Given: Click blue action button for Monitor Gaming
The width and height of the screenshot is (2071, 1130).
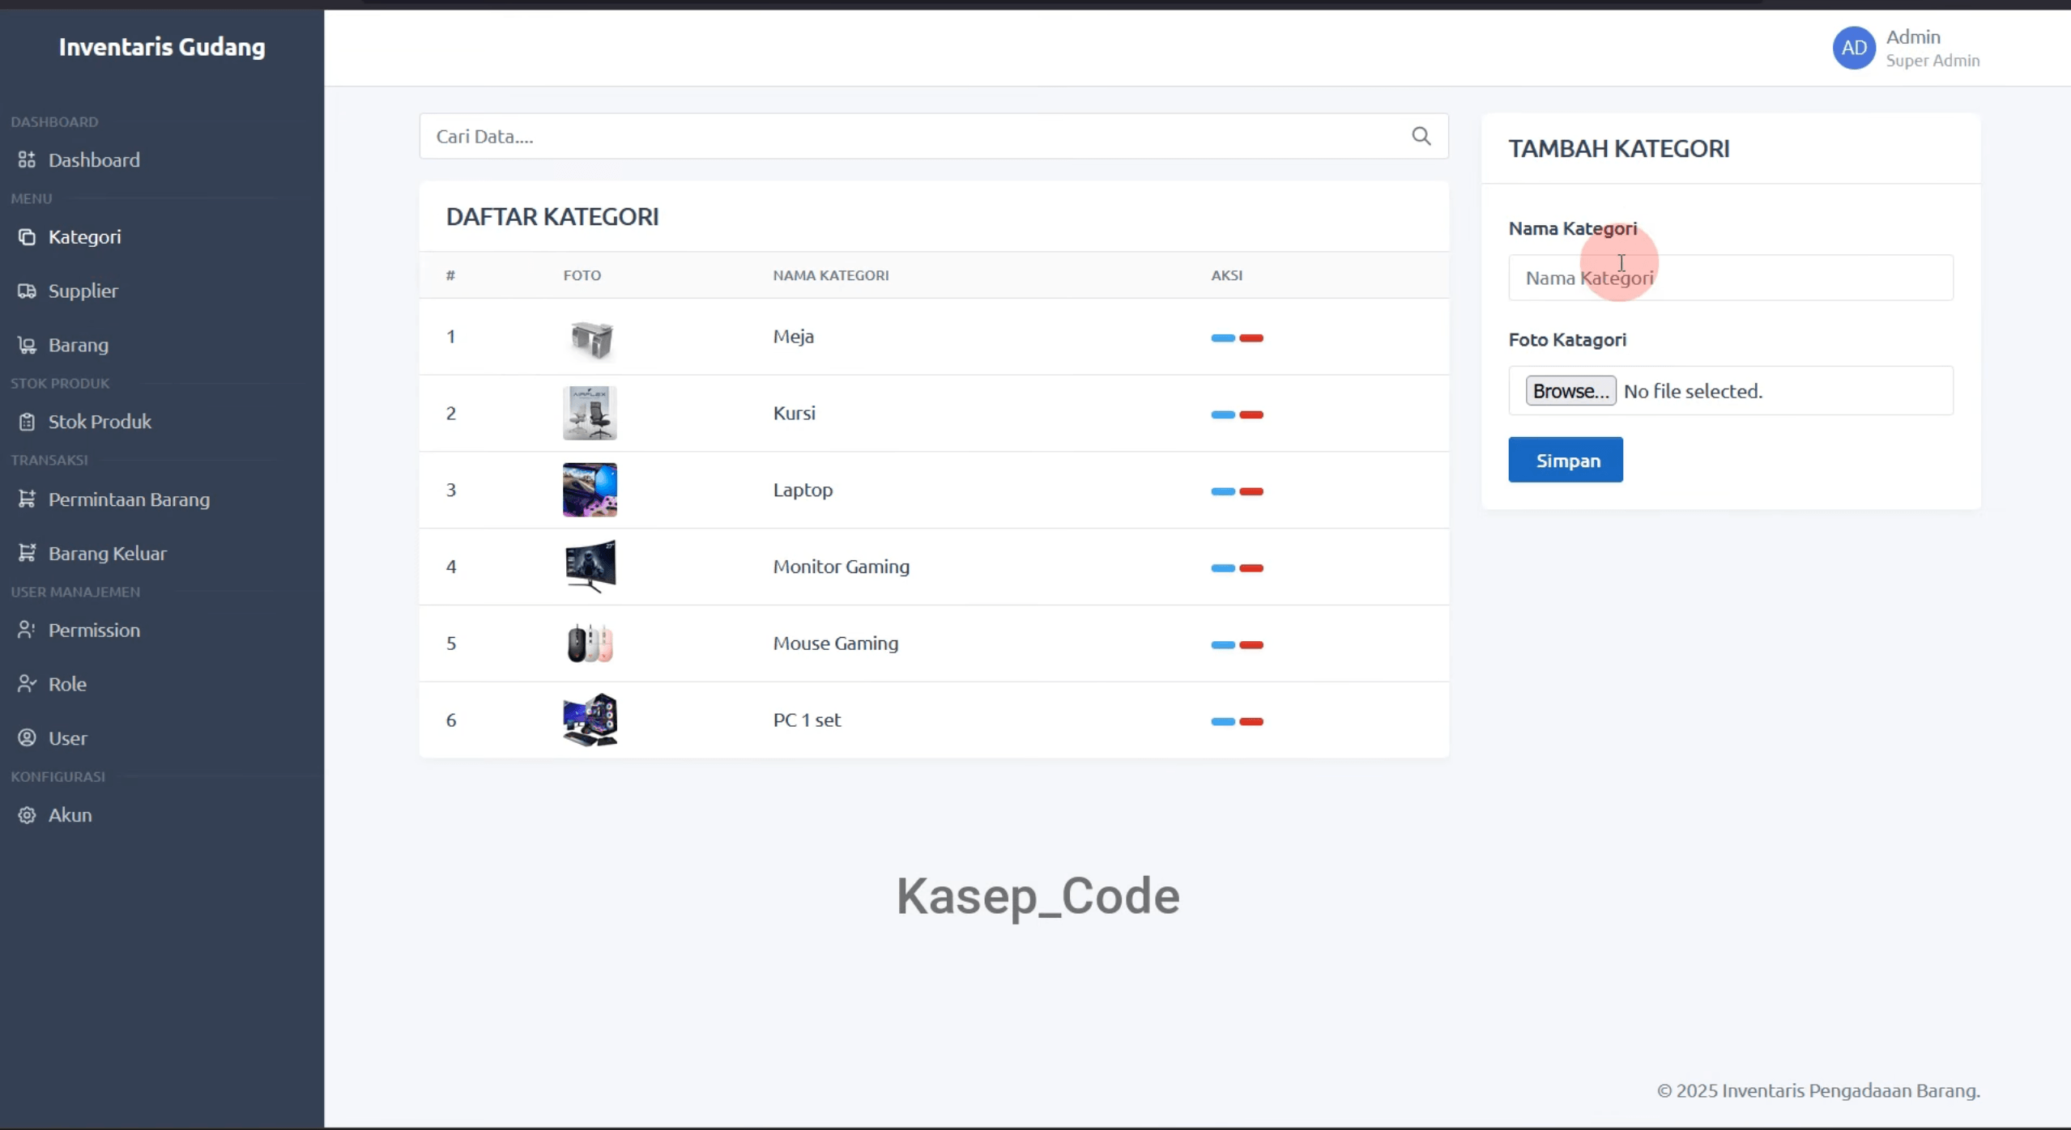Looking at the screenshot, I should pos(1223,568).
